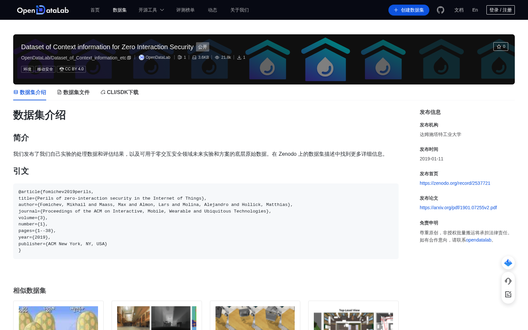
Task: Click the 移动安全 tag
Action: pyautogui.click(x=45, y=69)
